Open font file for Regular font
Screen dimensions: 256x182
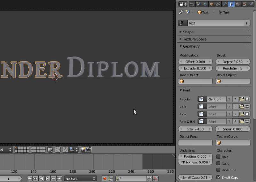[242, 99]
